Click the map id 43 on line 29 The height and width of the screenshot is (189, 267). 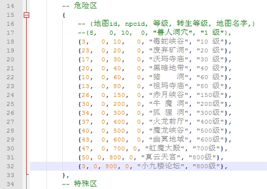pos(86,140)
